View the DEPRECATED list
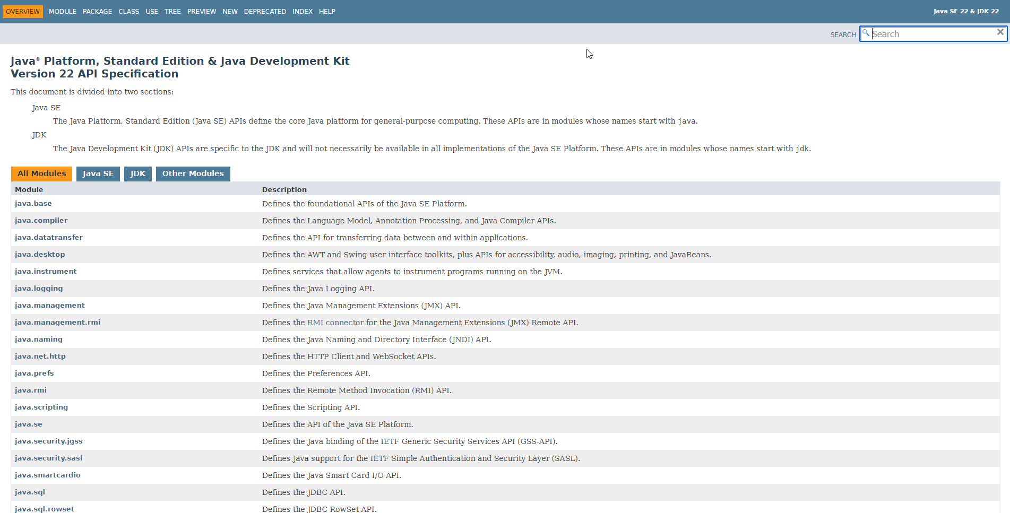Image resolution: width=1010 pixels, height=513 pixels. [265, 12]
